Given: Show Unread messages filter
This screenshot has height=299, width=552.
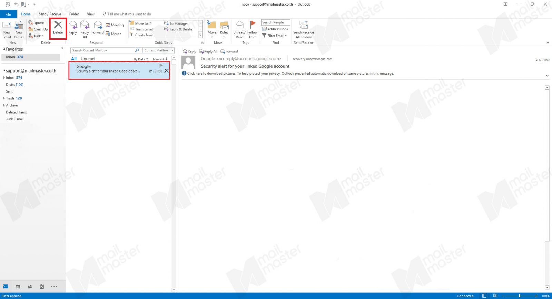Looking at the screenshot, I should tap(88, 59).
